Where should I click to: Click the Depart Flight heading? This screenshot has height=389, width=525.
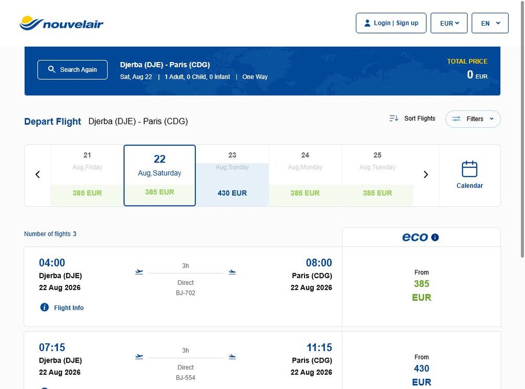(x=52, y=121)
